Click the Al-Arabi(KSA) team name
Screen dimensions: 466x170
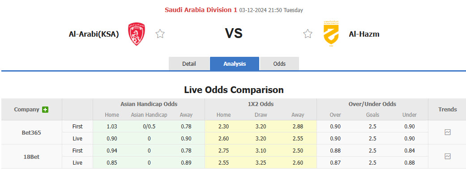click(x=94, y=34)
